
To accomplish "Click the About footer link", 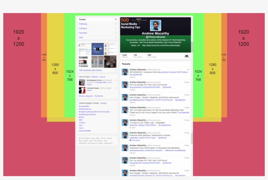I will (x=93, y=138).
